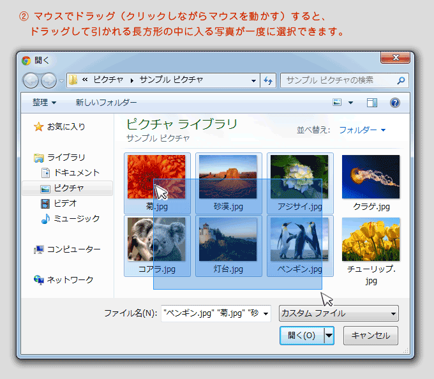Select サンプル ピクチャ in the address breadcrumb

pyautogui.click(x=171, y=80)
